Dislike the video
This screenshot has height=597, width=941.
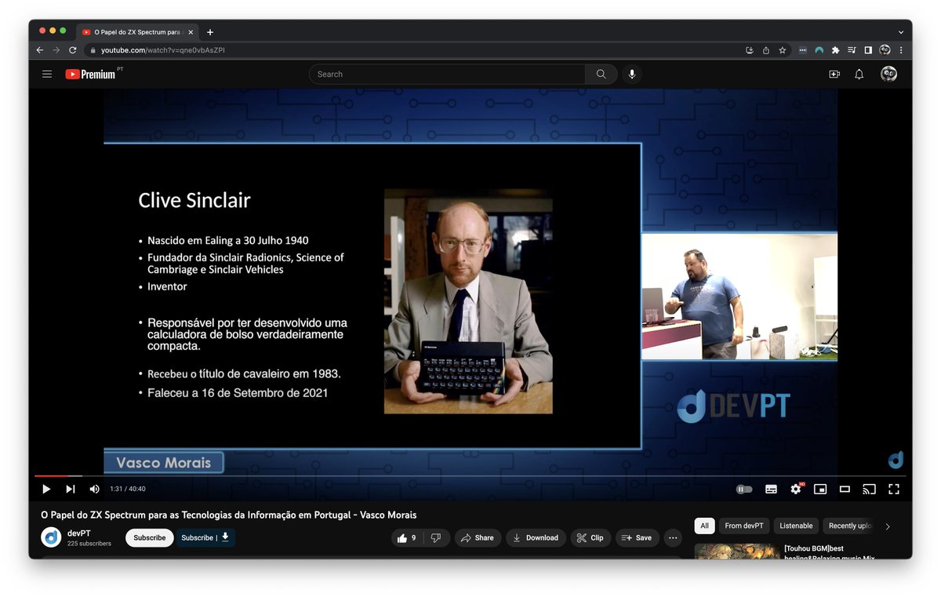(x=436, y=537)
